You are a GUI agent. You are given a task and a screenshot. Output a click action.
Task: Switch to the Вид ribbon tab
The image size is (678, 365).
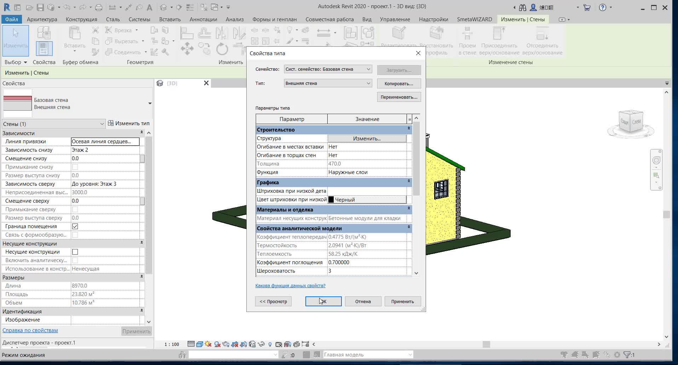click(x=367, y=19)
